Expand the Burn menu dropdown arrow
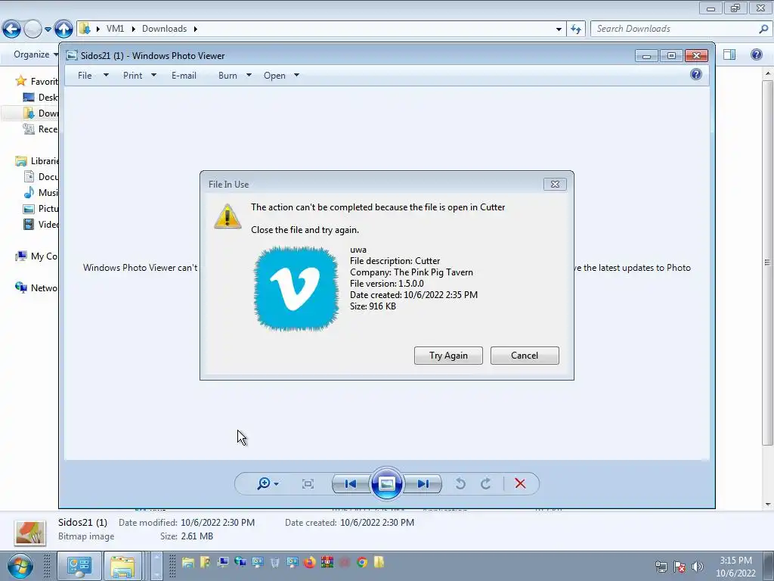The height and width of the screenshot is (581, 774). 249,76
